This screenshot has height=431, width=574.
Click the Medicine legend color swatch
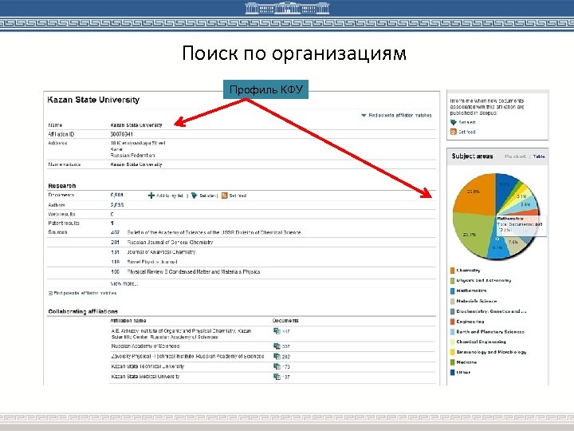pos(453,362)
